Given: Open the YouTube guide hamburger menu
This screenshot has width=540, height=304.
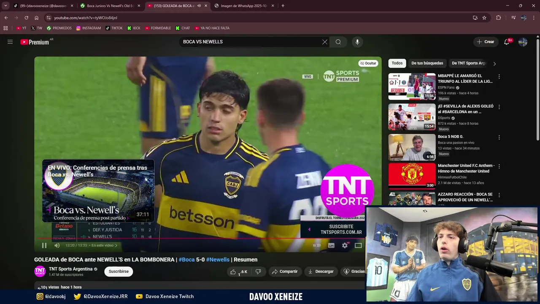Looking at the screenshot, I should pyautogui.click(x=10, y=42).
